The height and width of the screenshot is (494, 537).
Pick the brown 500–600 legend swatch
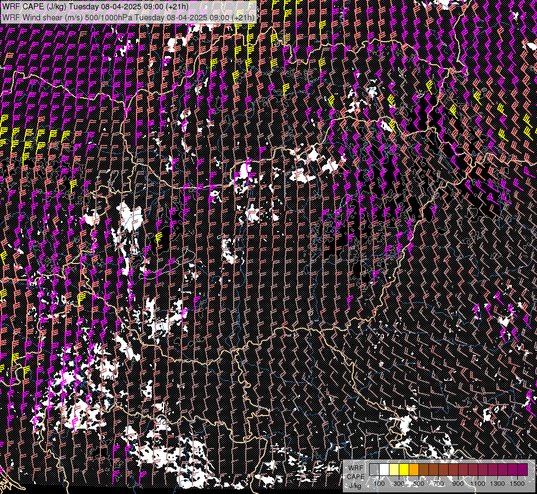click(x=423, y=470)
